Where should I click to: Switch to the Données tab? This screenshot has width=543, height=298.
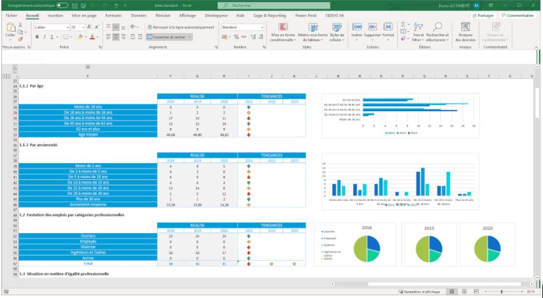[139, 15]
